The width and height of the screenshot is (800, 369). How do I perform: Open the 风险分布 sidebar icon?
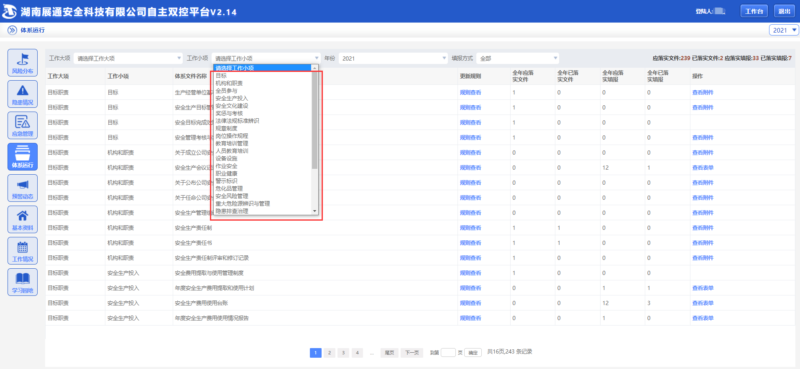pos(23,63)
